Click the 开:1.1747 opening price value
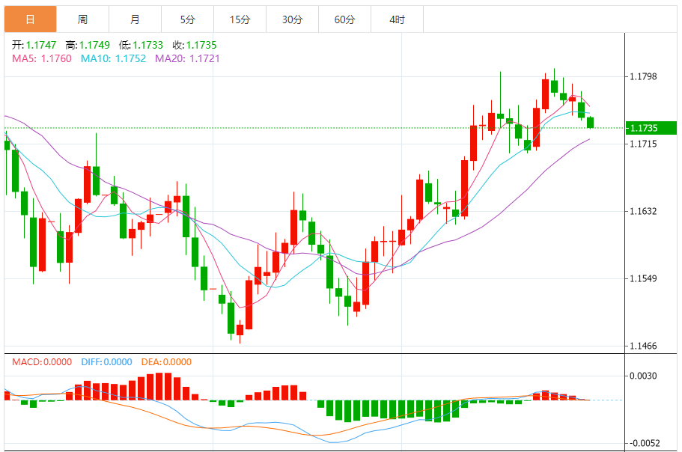The image size is (682, 452). (x=32, y=45)
